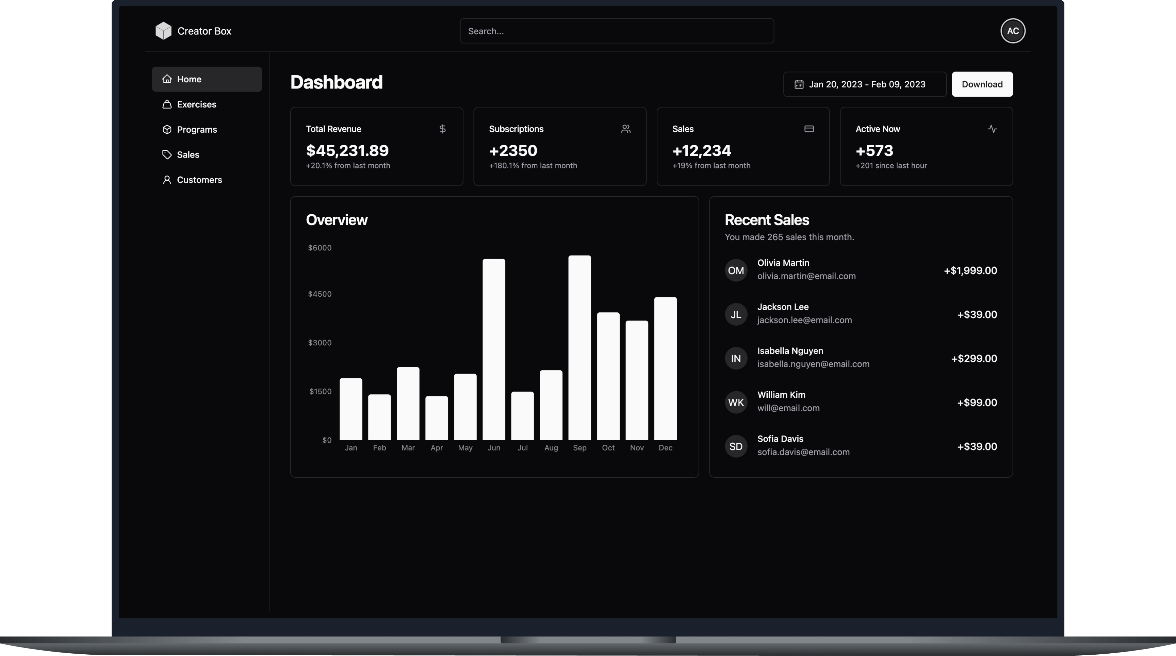Viewport: 1176px width, 656px height.
Task: Navigate to Customers in the sidebar
Action: coord(207,179)
